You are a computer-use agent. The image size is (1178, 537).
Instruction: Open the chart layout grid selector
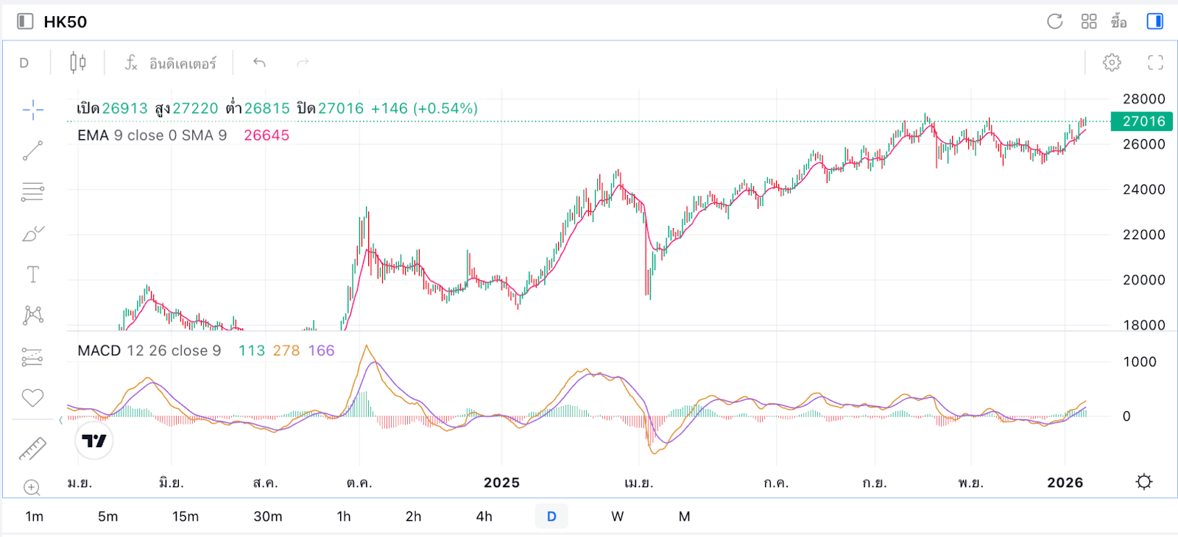click(x=1089, y=21)
